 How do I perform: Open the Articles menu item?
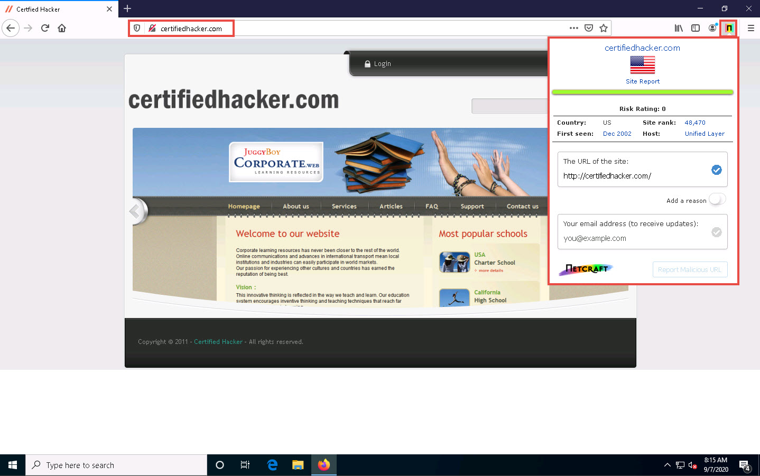pyautogui.click(x=391, y=207)
